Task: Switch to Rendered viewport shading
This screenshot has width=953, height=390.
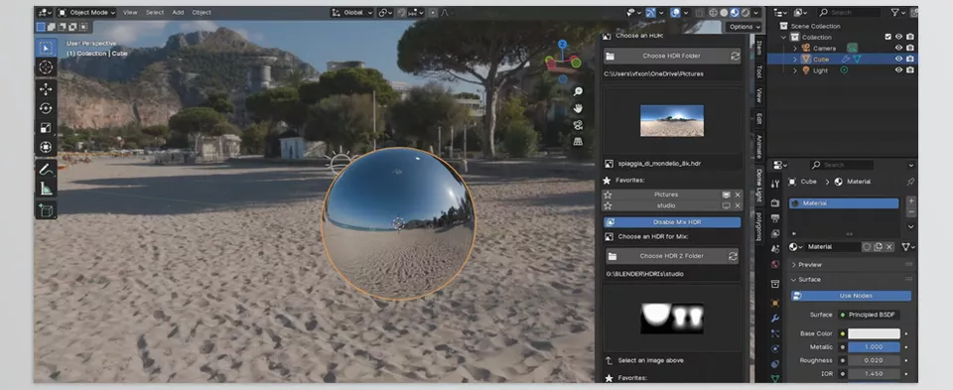Action: pos(746,13)
